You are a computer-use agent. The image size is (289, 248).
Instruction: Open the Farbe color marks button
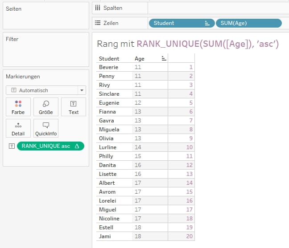point(18,107)
